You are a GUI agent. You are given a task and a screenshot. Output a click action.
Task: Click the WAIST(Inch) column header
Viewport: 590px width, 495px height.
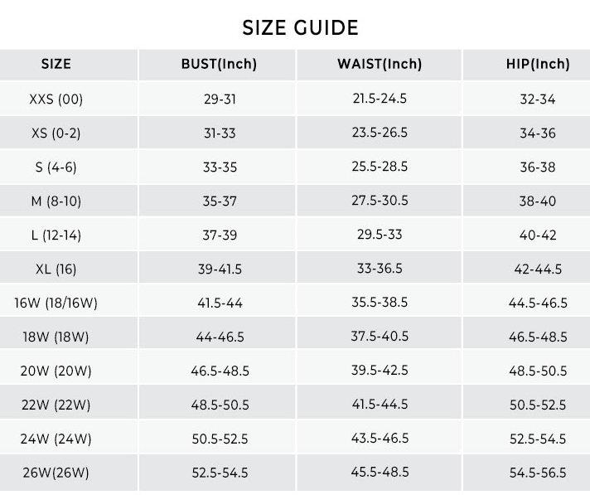(x=380, y=64)
